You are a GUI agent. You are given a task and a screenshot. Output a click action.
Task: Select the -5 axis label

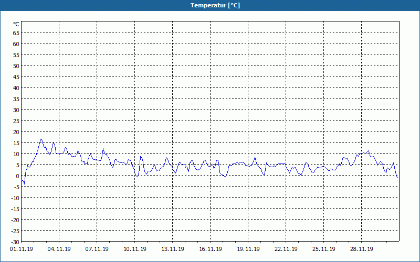[17, 187]
